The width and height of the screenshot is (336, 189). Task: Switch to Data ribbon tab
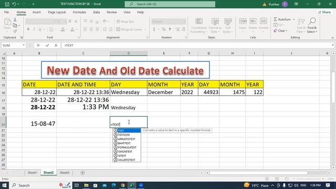click(x=97, y=12)
